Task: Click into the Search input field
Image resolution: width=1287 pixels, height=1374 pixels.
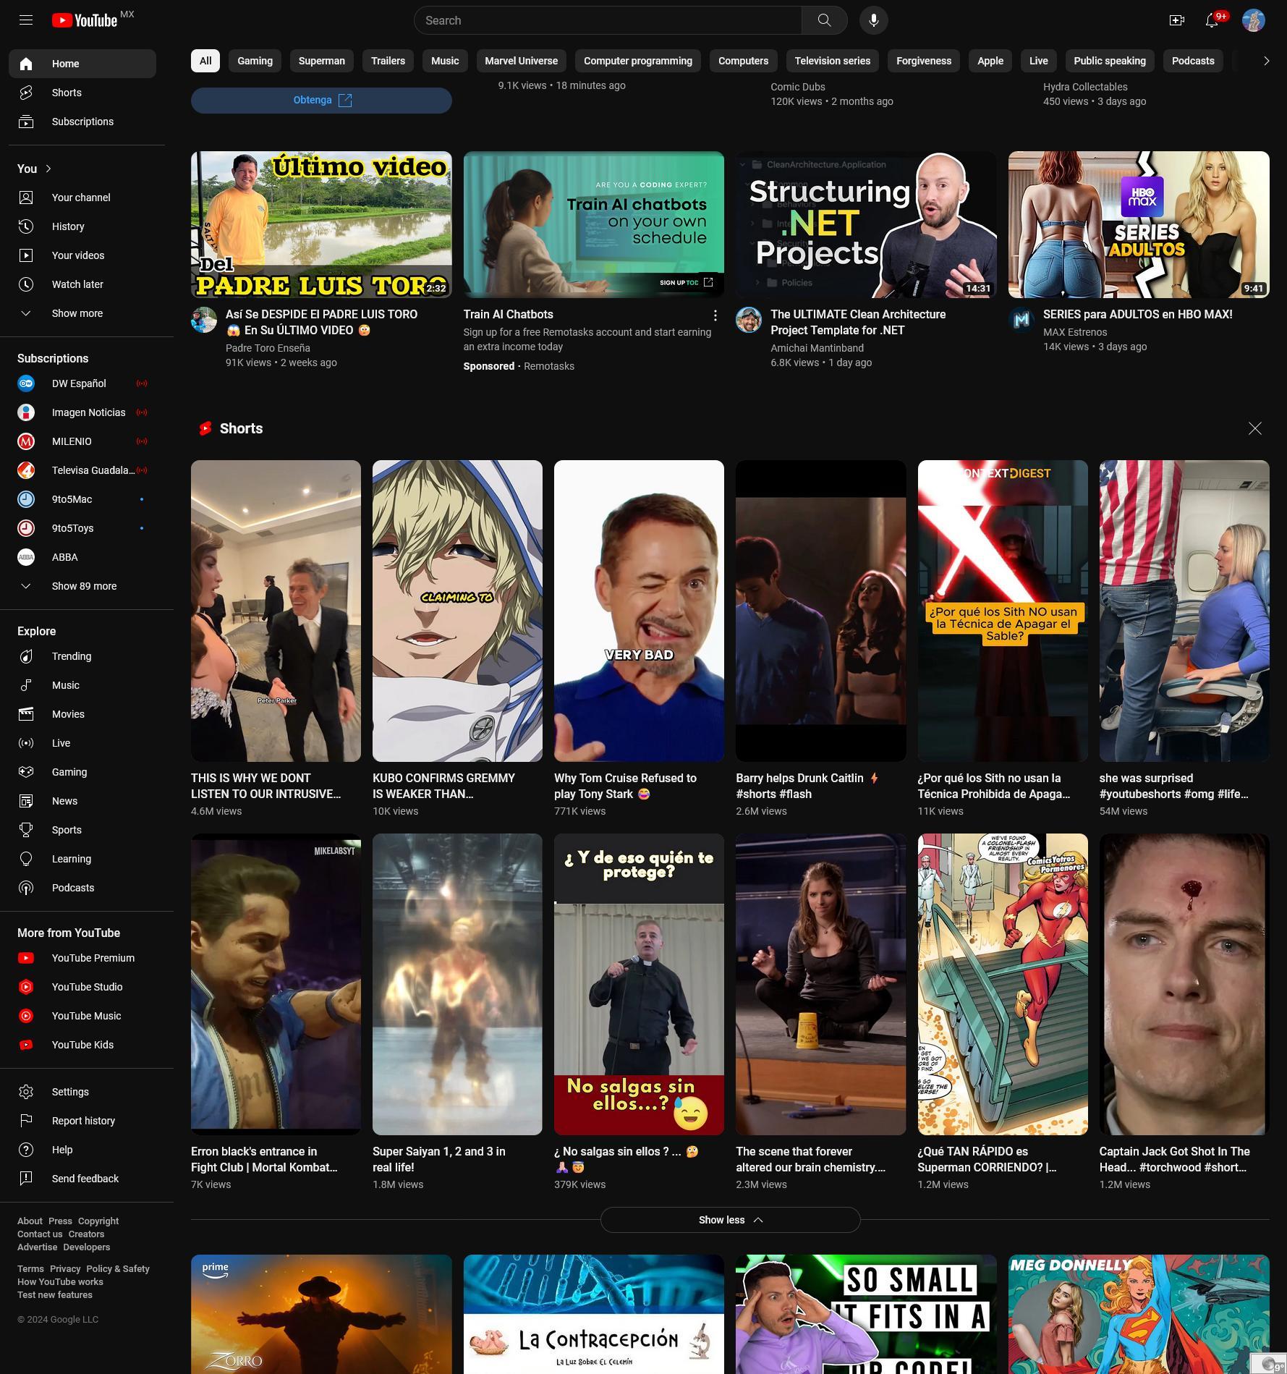Action: click(608, 20)
